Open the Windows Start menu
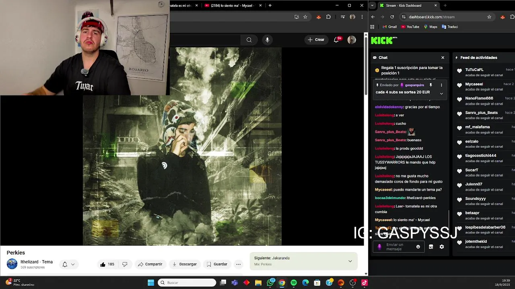Viewport: 515px width, 289px height. pos(151,283)
